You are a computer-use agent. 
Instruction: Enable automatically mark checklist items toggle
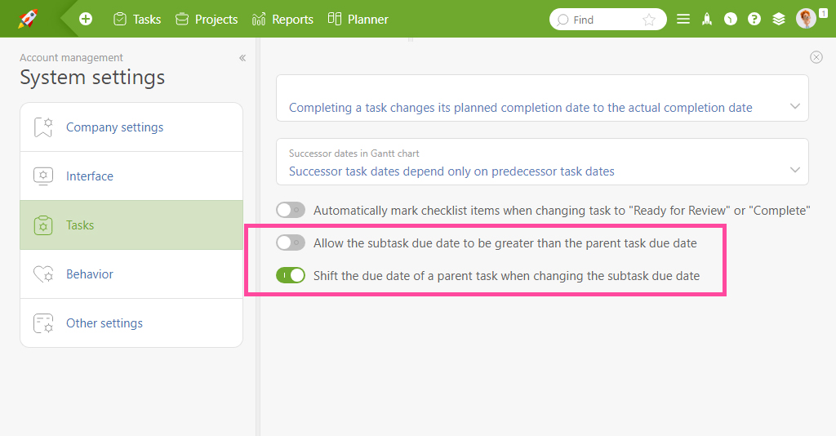291,210
